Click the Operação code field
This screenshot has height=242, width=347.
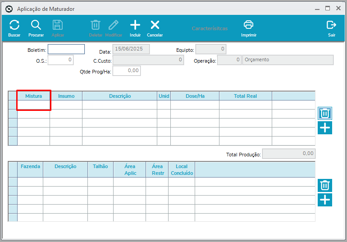tap(229, 60)
